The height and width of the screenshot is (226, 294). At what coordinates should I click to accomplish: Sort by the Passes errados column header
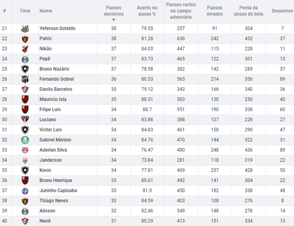click(x=215, y=11)
